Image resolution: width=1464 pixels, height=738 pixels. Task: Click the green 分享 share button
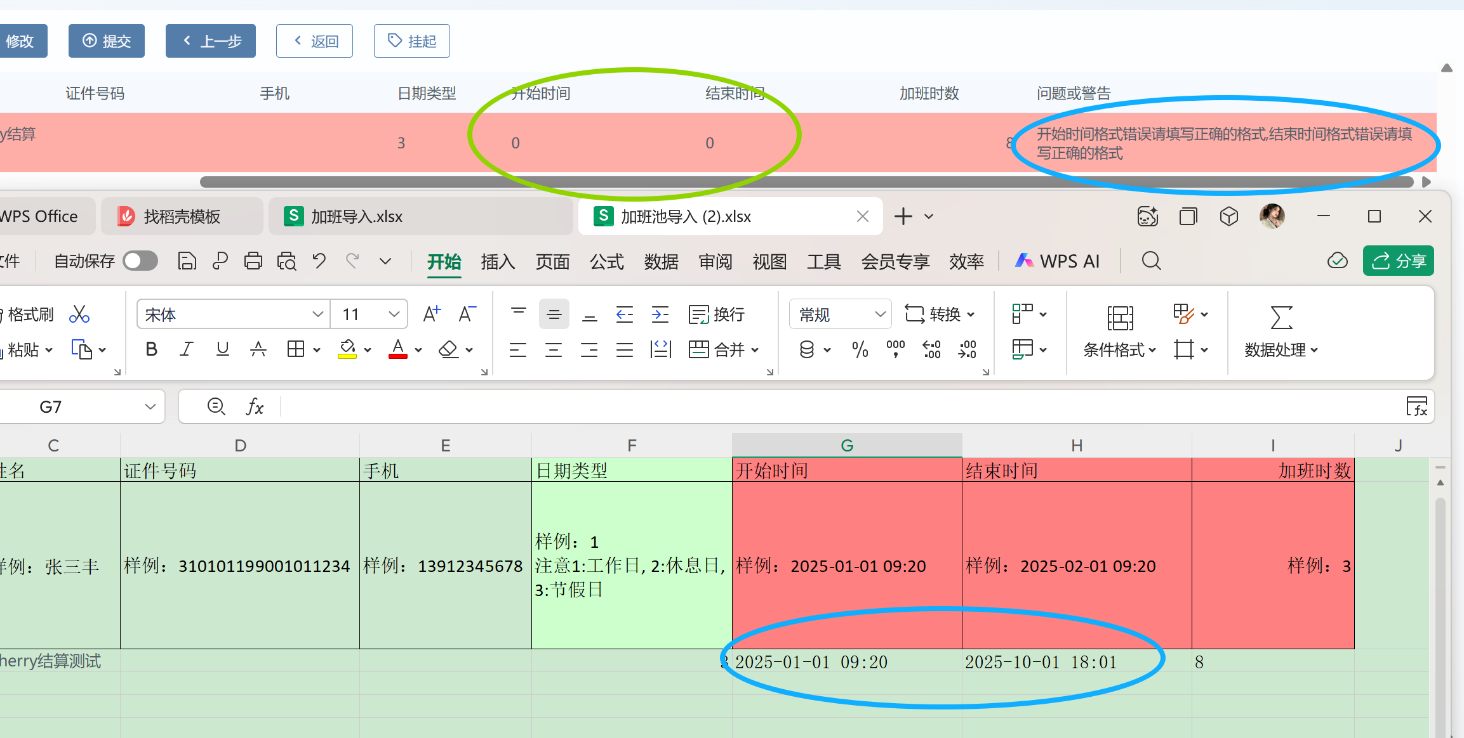pyautogui.click(x=1398, y=261)
